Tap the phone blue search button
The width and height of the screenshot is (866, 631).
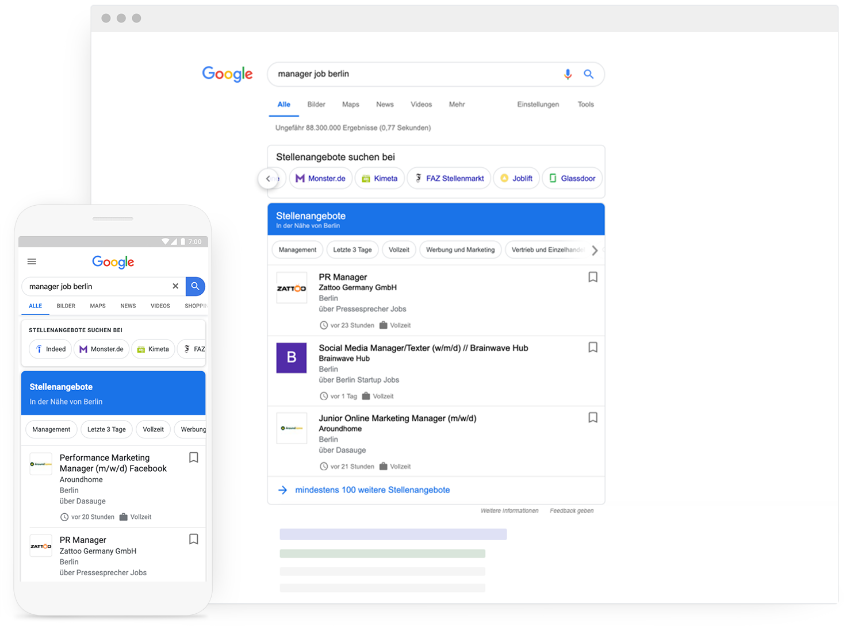(x=196, y=286)
